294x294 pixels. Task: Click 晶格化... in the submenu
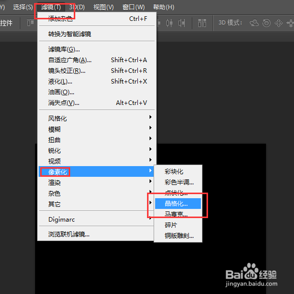[178, 204]
